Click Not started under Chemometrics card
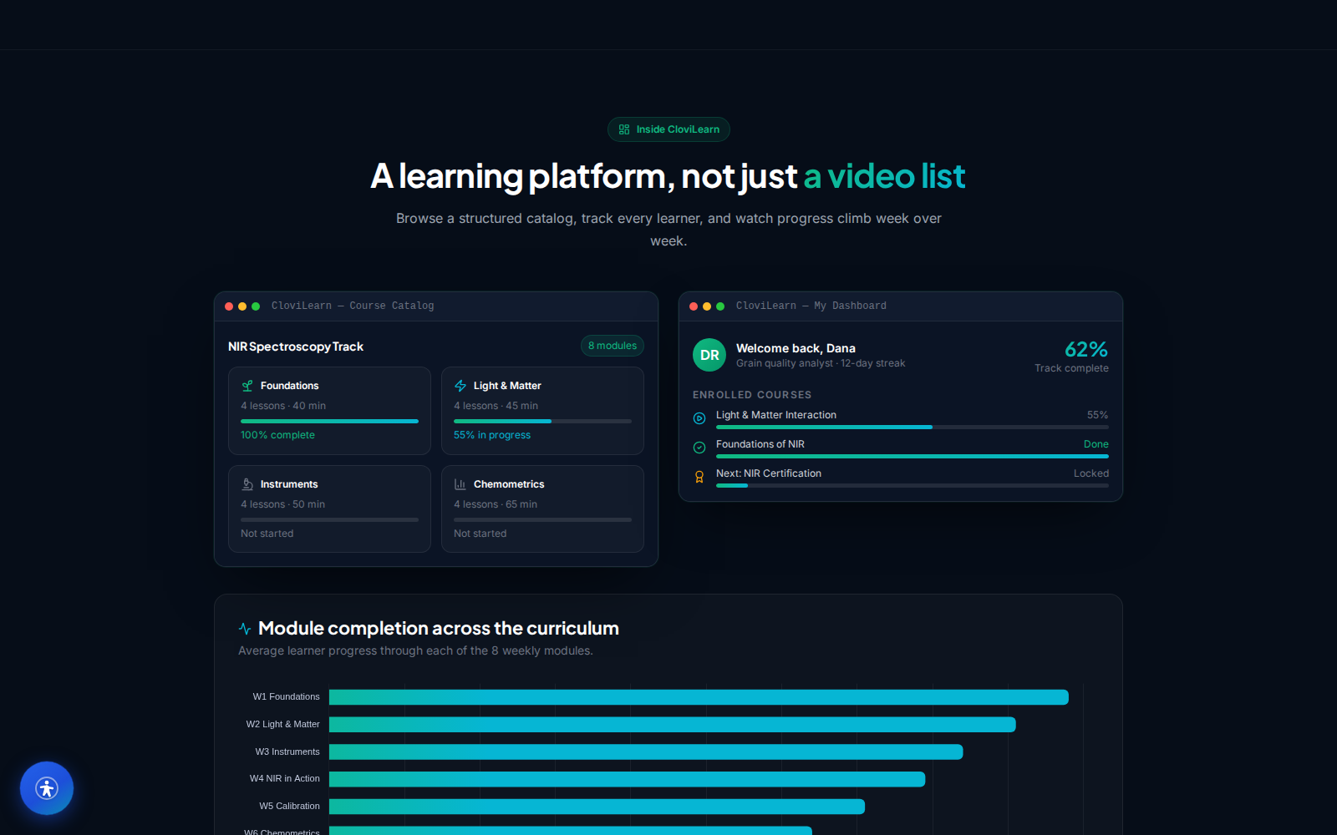The height and width of the screenshot is (835, 1337). click(480, 534)
